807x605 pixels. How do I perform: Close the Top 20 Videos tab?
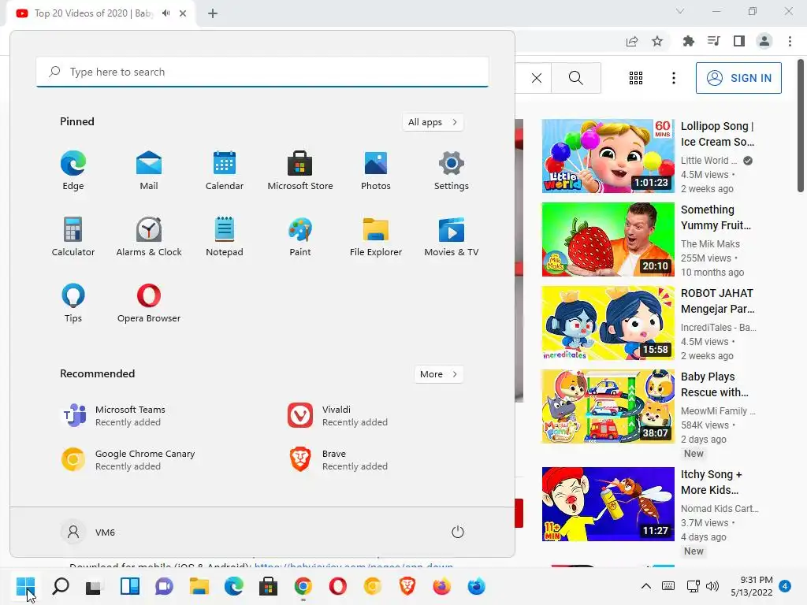(x=183, y=13)
